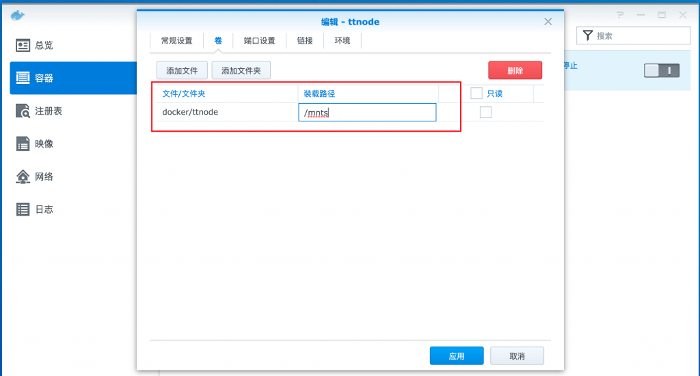This screenshot has width=700, height=376.
Task: Click the 添加文件夹 button
Action: (241, 70)
